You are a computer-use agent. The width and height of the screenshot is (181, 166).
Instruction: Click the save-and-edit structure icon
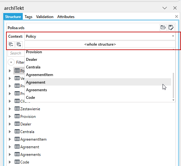coord(171,28)
